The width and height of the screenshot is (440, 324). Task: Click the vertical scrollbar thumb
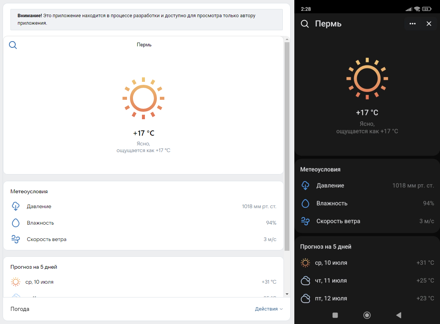287,146
